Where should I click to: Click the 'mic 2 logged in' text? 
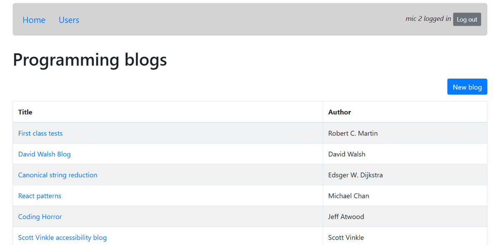point(428,19)
